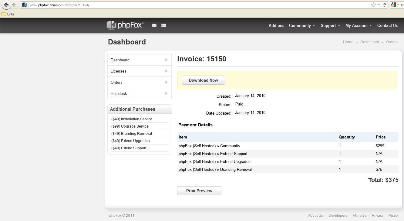This screenshot has height=221, width=404.
Task: Click the Dashboard breadcrumb link
Action: (x=369, y=42)
